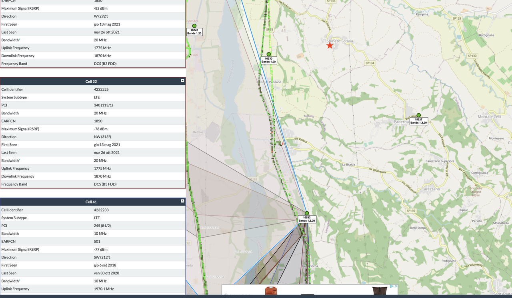Select the -78 dBm signal value
512x298 pixels.
[x=101, y=129]
